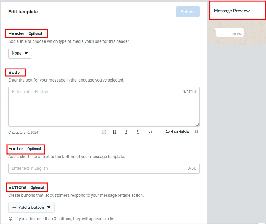The image size is (266, 224).
Task: Click the Optional badge beside Buttons
Action: point(37,188)
